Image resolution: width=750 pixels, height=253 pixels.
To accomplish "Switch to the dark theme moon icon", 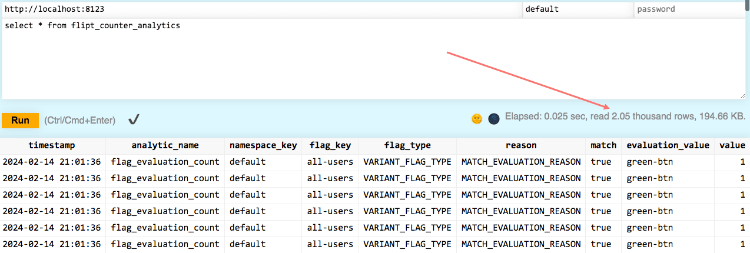I will click(494, 119).
